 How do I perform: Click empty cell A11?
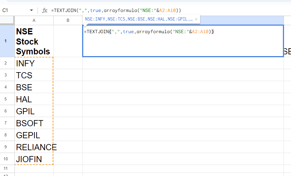34,169
